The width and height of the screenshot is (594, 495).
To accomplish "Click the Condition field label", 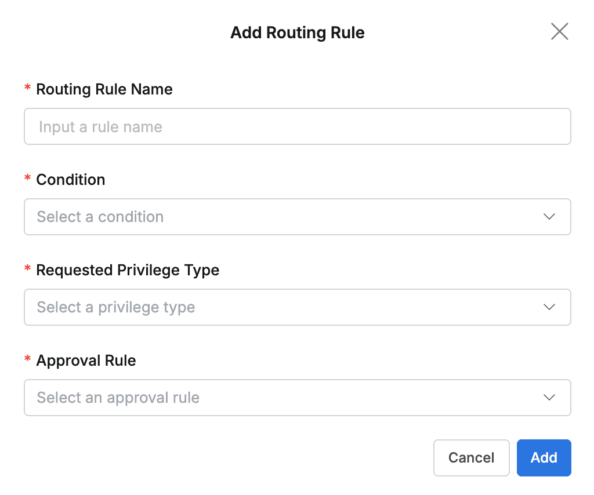I will click(x=71, y=180).
